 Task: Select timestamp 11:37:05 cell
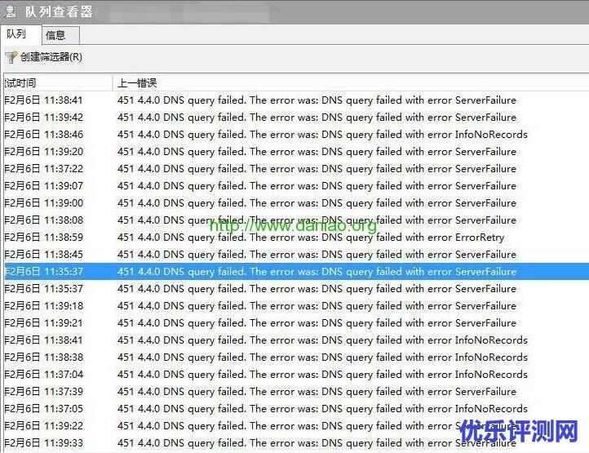[43, 409]
